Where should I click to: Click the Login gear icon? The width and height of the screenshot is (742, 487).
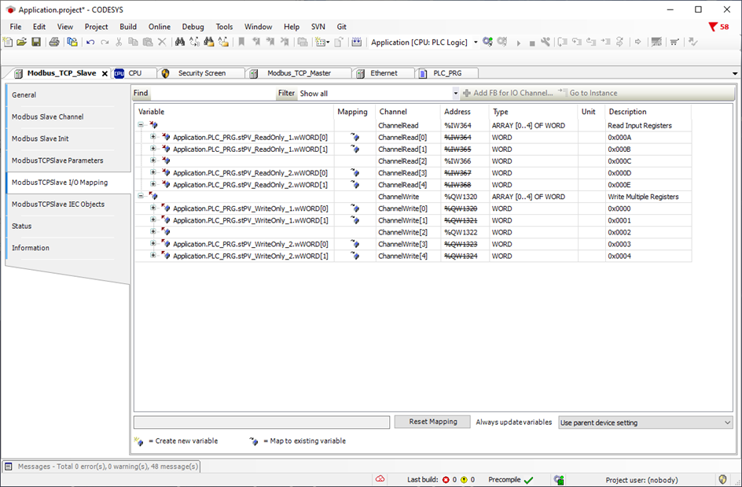487,42
